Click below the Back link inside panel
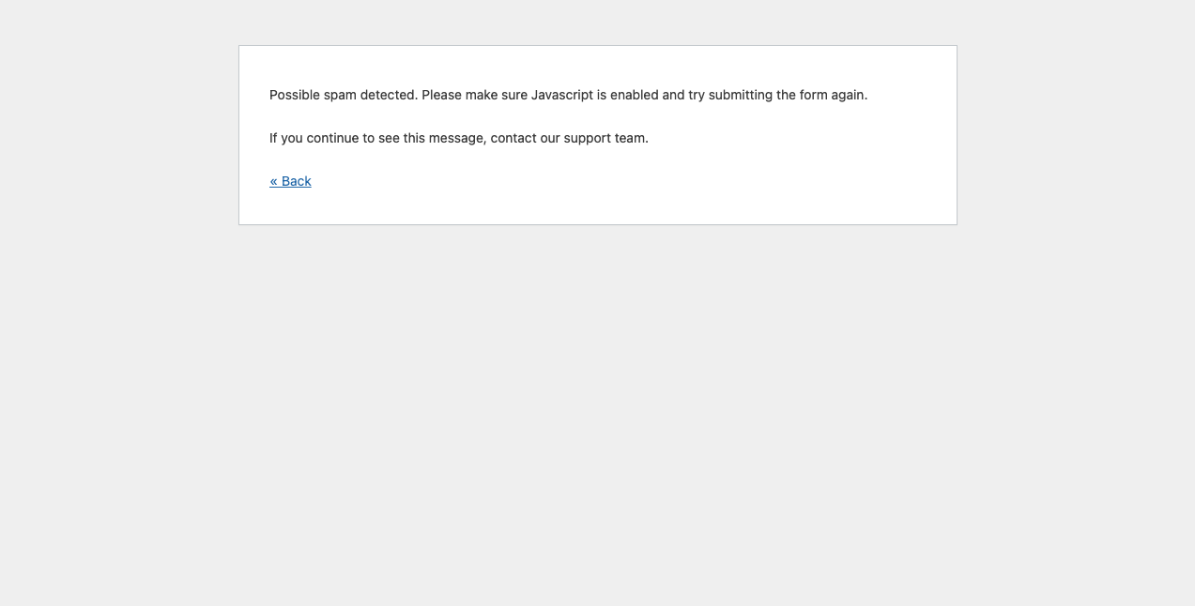The height and width of the screenshot is (606, 1195). coord(375,206)
